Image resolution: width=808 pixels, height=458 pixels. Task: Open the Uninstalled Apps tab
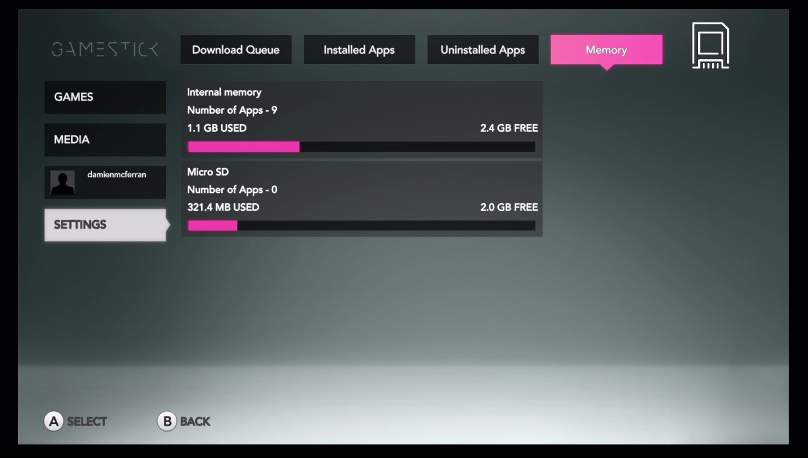tap(483, 50)
